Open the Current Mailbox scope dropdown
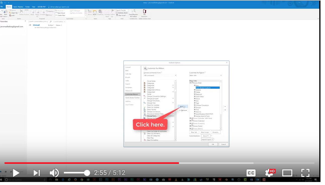 click(x=59, y=22)
